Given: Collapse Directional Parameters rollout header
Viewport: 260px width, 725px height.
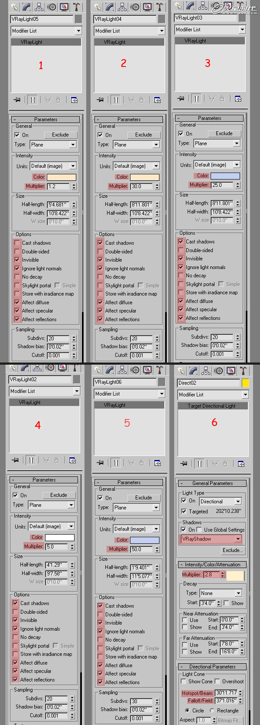Looking at the screenshot, I should 212,667.
